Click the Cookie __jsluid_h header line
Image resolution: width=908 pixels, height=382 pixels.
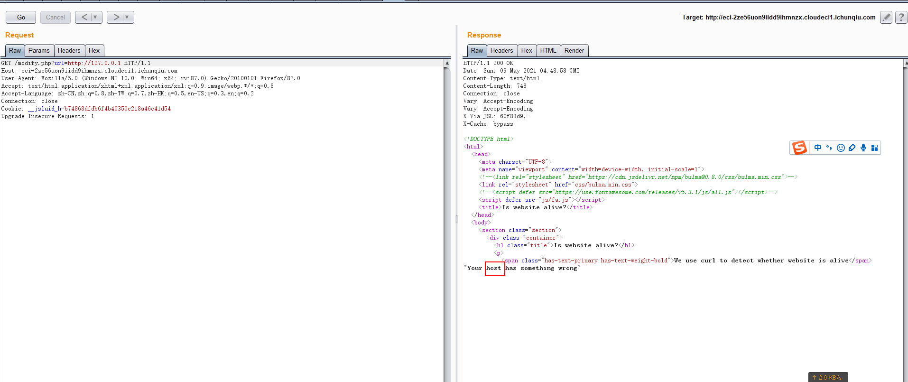[86, 109]
